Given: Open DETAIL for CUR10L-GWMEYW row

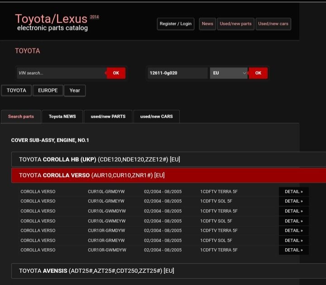Looking at the screenshot, I should pyautogui.click(x=293, y=221).
